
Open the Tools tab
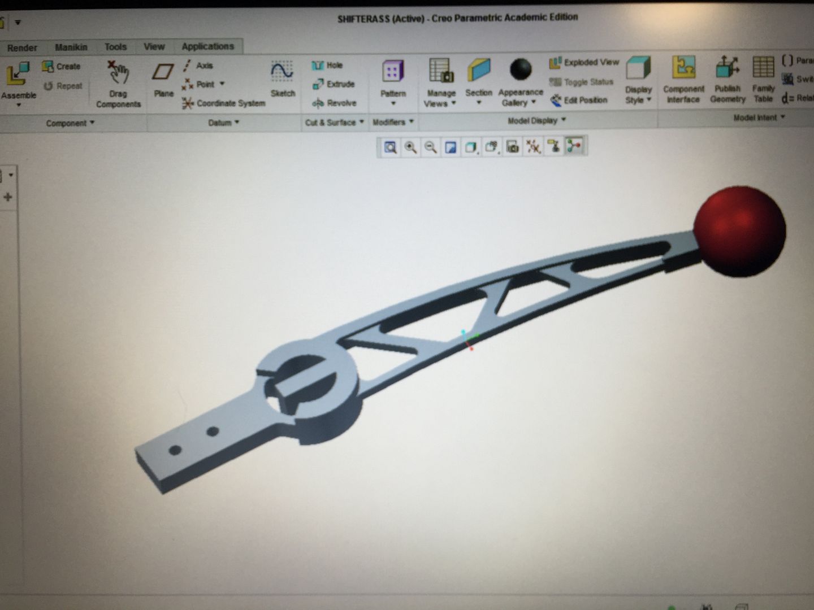coord(115,47)
